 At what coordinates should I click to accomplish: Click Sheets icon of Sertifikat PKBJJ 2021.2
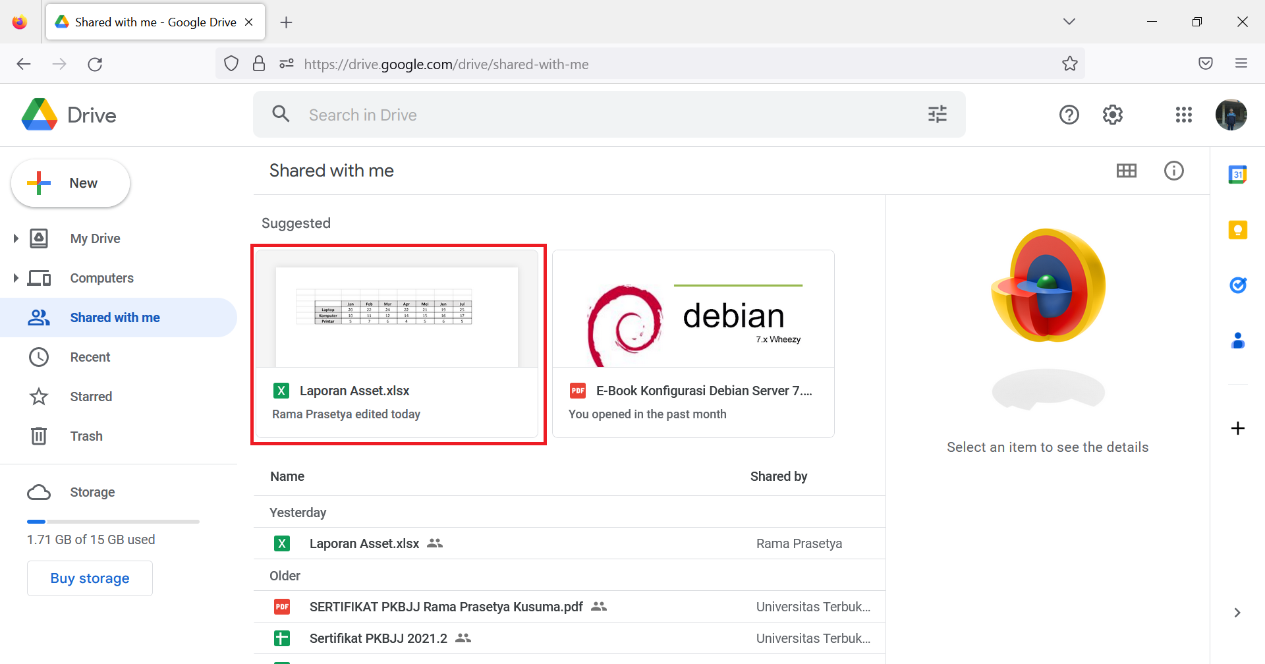click(x=282, y=638)
